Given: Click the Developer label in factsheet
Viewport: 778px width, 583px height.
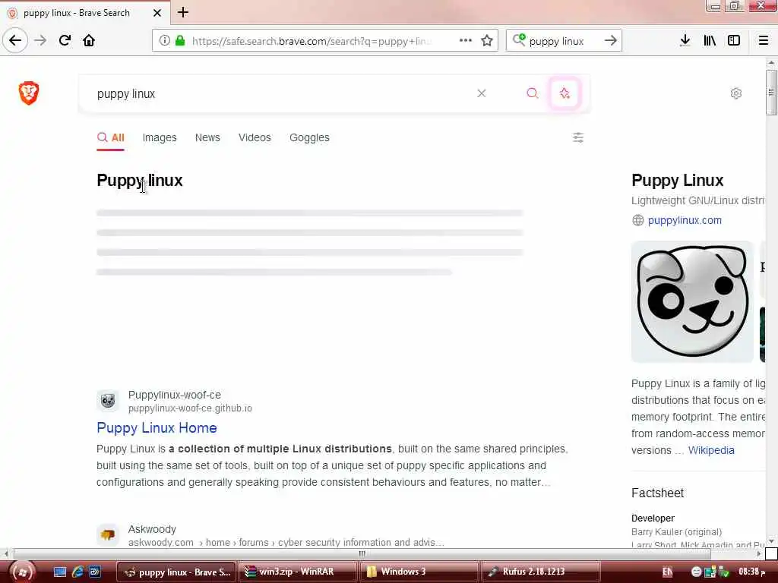Looking at the screenshot, I should [x=653, y=518].
